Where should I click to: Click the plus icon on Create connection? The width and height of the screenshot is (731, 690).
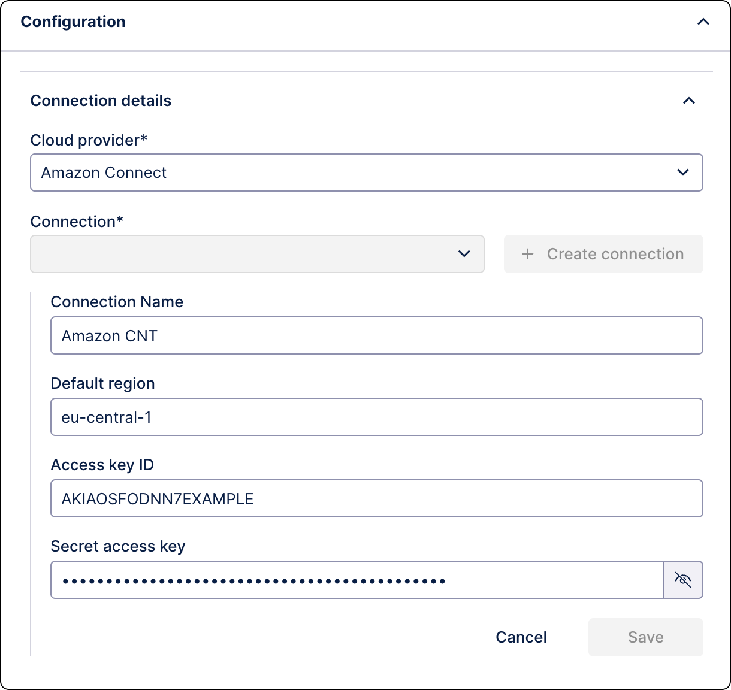click(x=528, y=254)
